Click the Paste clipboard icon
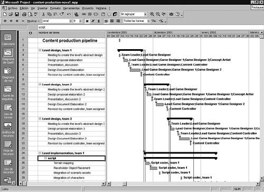Screen dimensions: 264x192 pyautogui.click(x=55, y=14)
